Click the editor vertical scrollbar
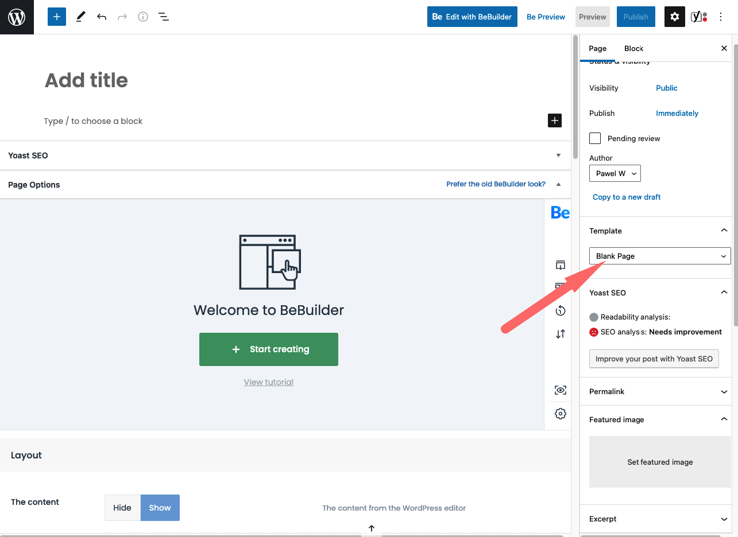This screenshot has height=537, width=738. click(575, 98)
